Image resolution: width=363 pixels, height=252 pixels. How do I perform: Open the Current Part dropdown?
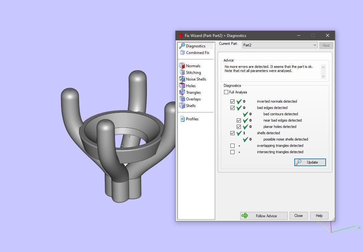[280, 45]
